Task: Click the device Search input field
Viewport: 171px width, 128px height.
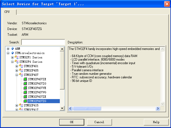Action: point(43,42)
